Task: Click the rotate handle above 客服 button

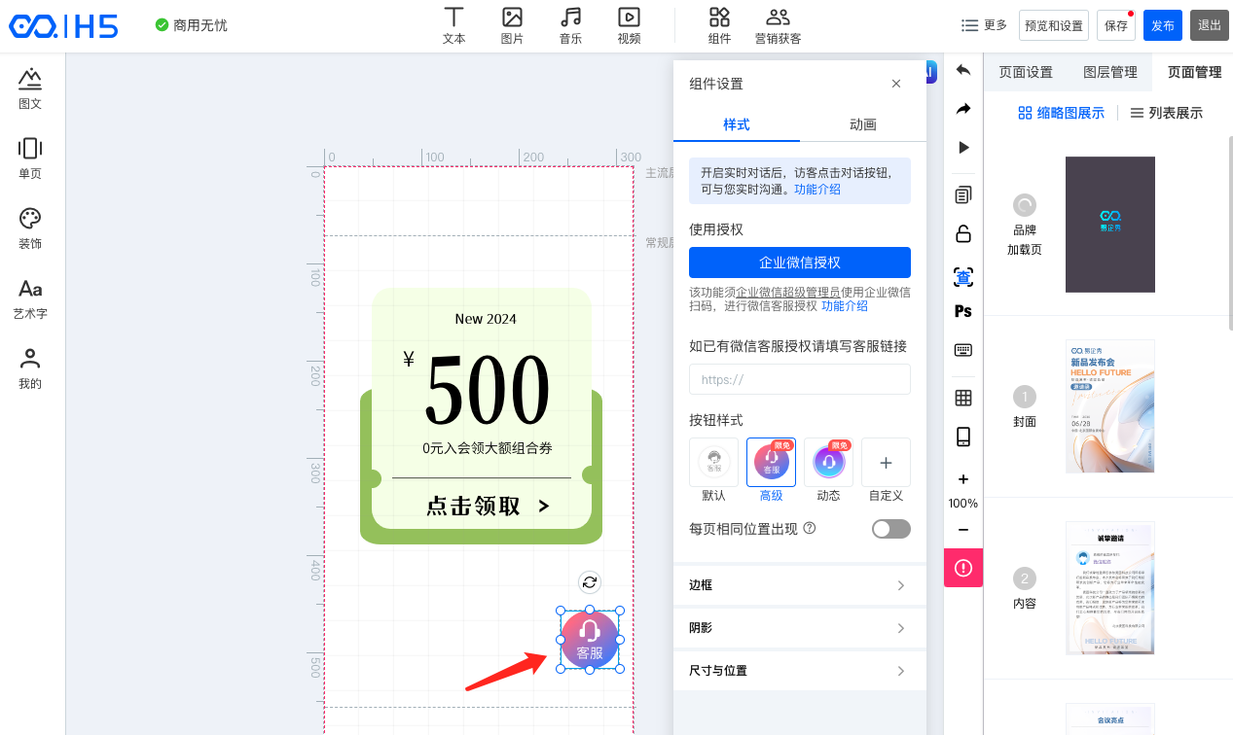Action: tap(590, 582)
